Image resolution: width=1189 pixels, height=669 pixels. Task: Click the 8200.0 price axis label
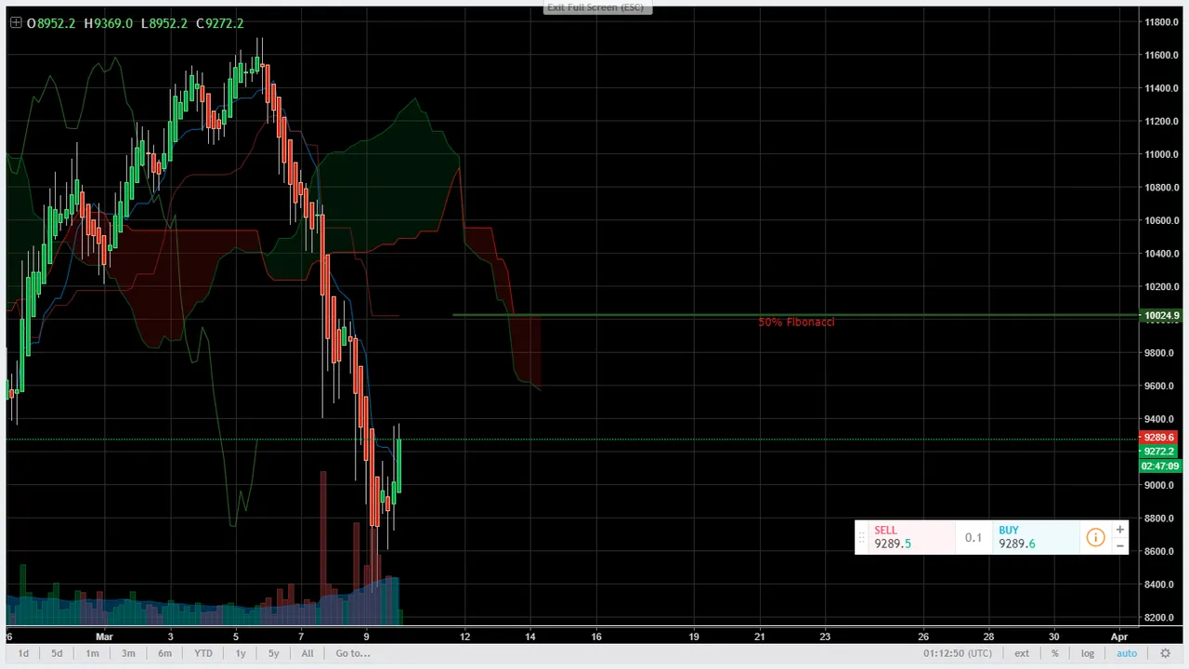(1162, 618)
